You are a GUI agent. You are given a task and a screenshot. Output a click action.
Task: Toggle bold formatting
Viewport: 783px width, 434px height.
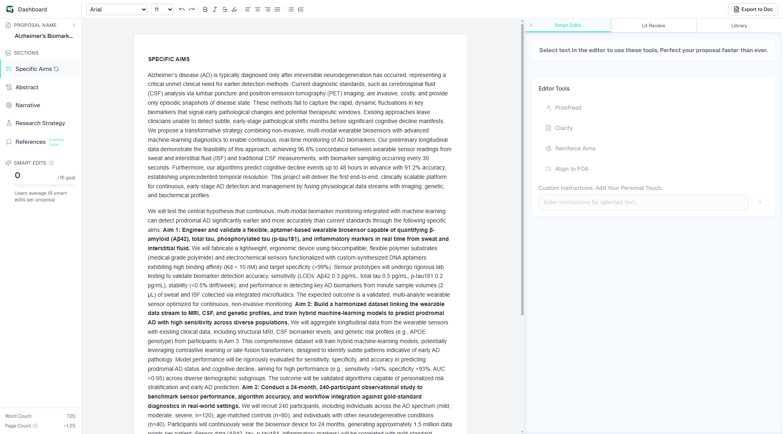205,9
